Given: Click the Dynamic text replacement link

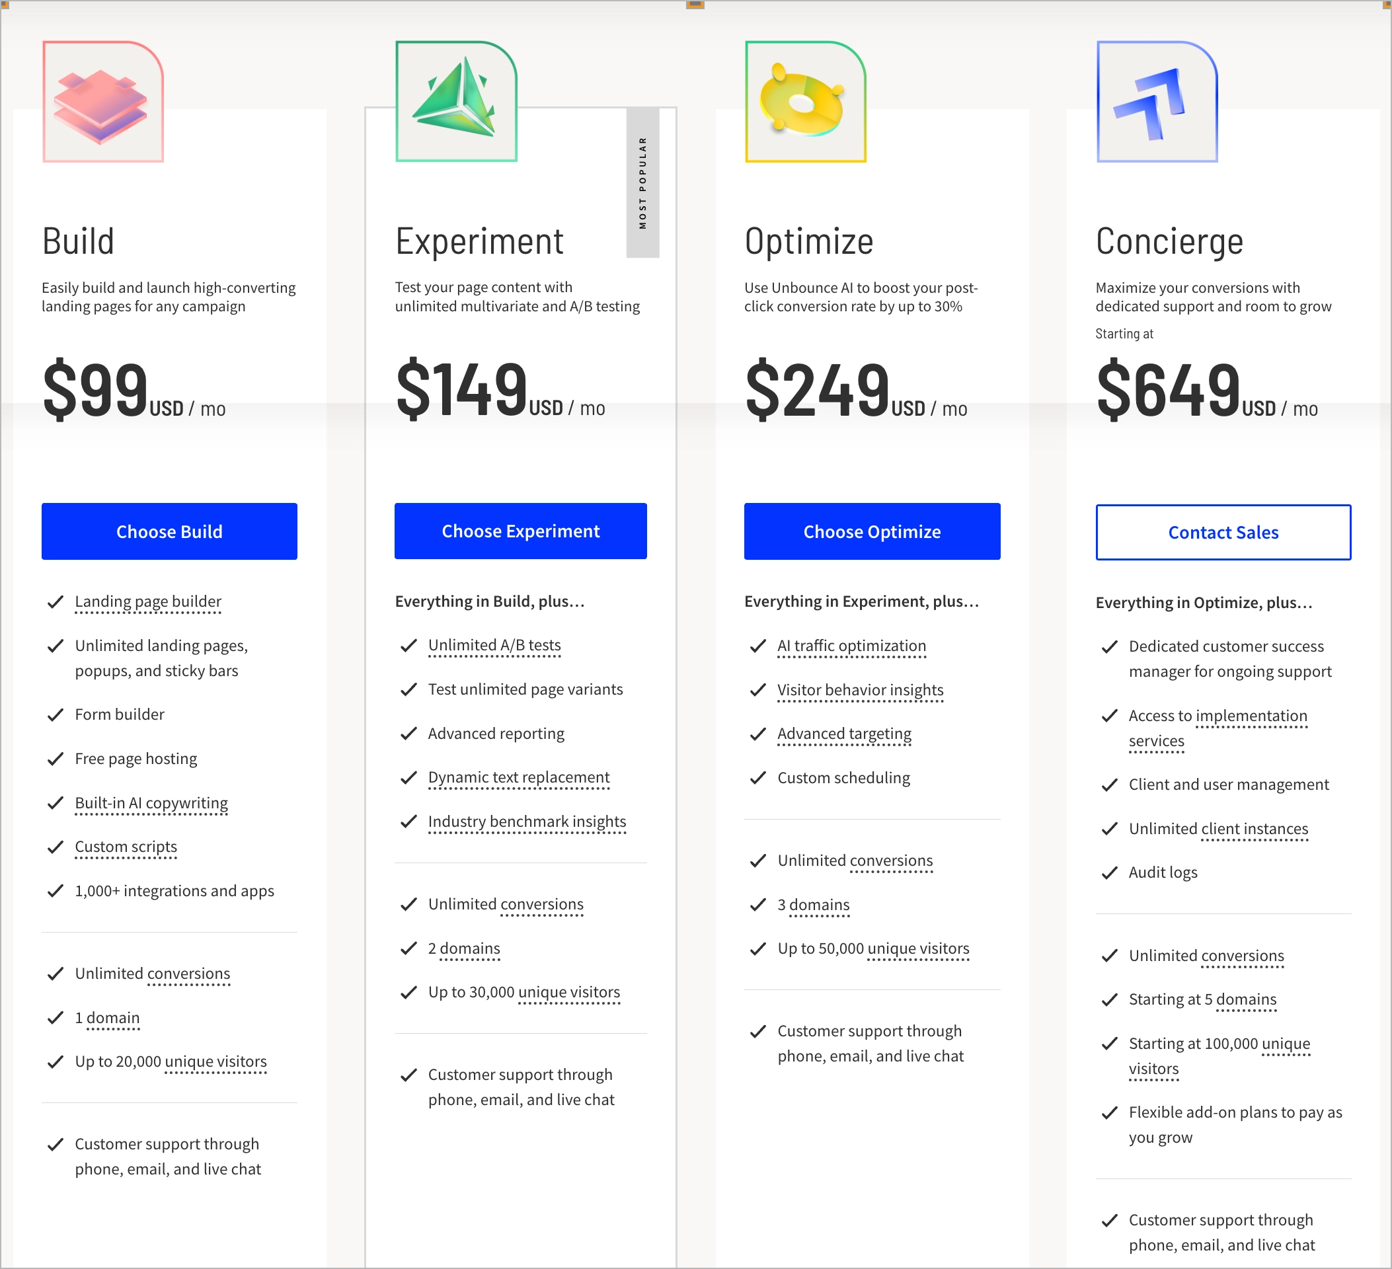Looking at the screenshot, I should click(519, 777).
